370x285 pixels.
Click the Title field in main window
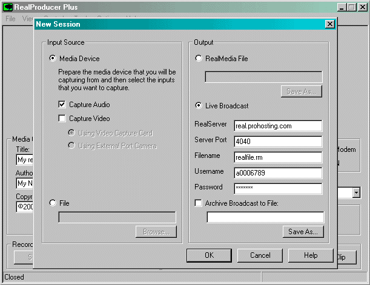click(25, 160)
